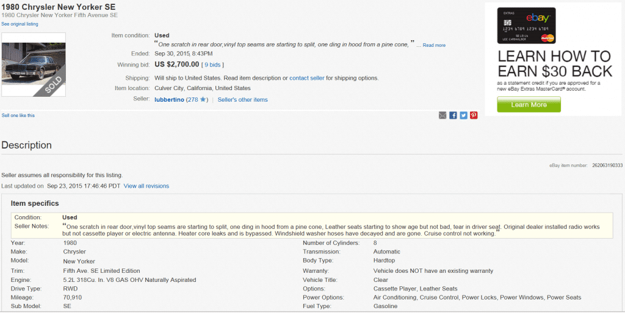Image resolution: width=625 pixels, height=313 pixels.
Task: Open the 'See original listing' link
Action: 20,24
